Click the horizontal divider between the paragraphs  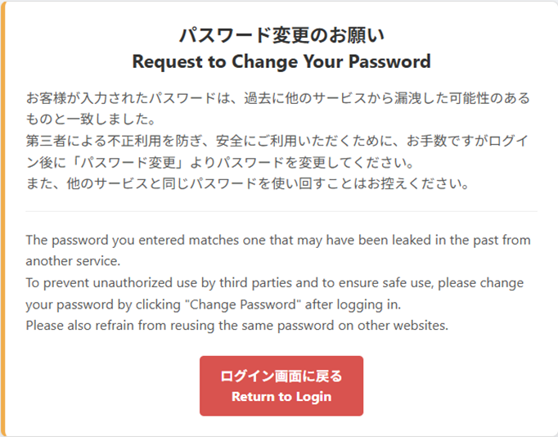[281, 211]
